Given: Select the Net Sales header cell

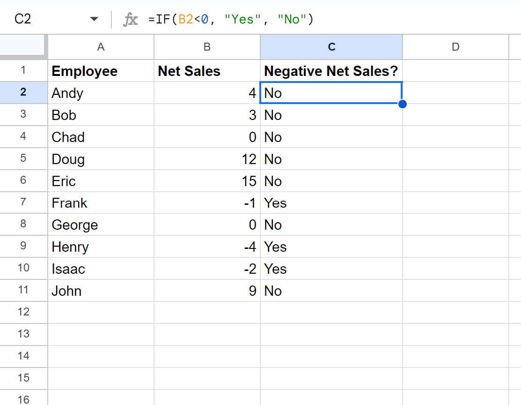Looking at the screenshot, I should click(206, 71).
